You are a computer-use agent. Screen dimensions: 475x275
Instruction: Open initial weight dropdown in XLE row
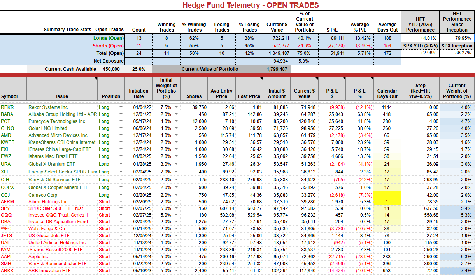coord(177,172)
